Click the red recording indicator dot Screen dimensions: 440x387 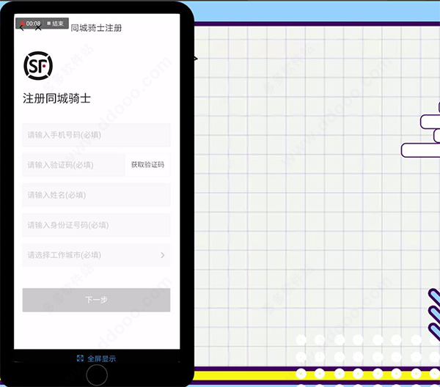(x=22, y=23)
